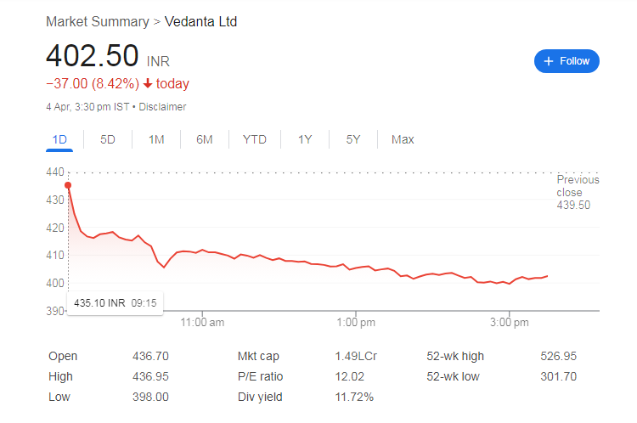Show the Max time range chart
Image resolution: width=637 pixels, height=423 pixels.
coord(403,139)
